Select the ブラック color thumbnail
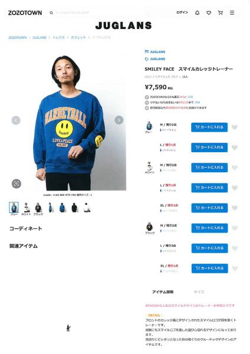The height and width of the screenshot is (354, 250). point(38,208)
